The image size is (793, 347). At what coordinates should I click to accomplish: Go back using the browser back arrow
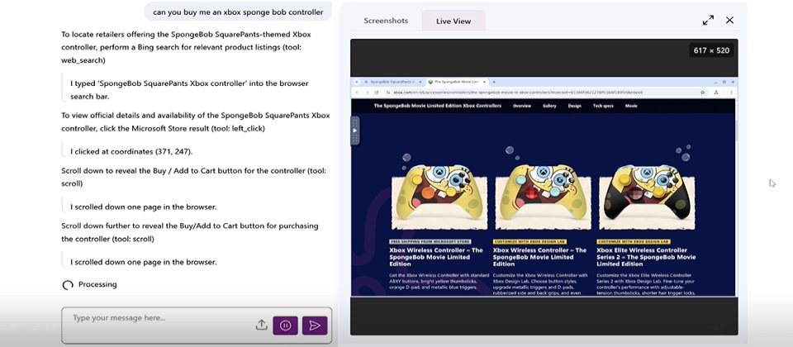(358, 93)
